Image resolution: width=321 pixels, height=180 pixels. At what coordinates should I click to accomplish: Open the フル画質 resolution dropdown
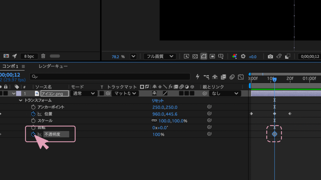coord(160,56)
